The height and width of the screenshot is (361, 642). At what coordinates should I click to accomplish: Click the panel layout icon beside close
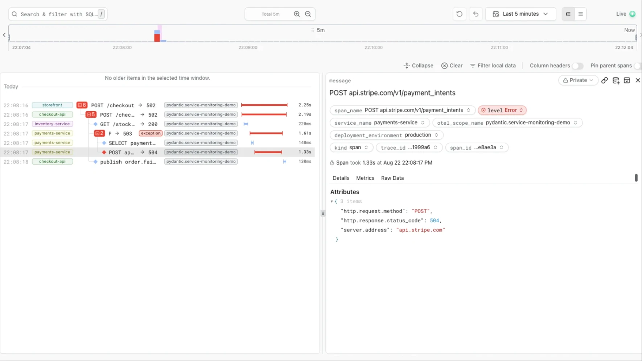point(627,80)
